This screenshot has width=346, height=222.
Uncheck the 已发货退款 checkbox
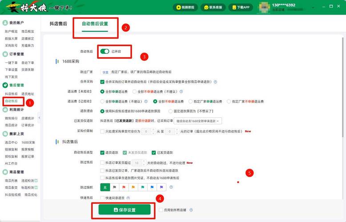[x=154, y=152]
